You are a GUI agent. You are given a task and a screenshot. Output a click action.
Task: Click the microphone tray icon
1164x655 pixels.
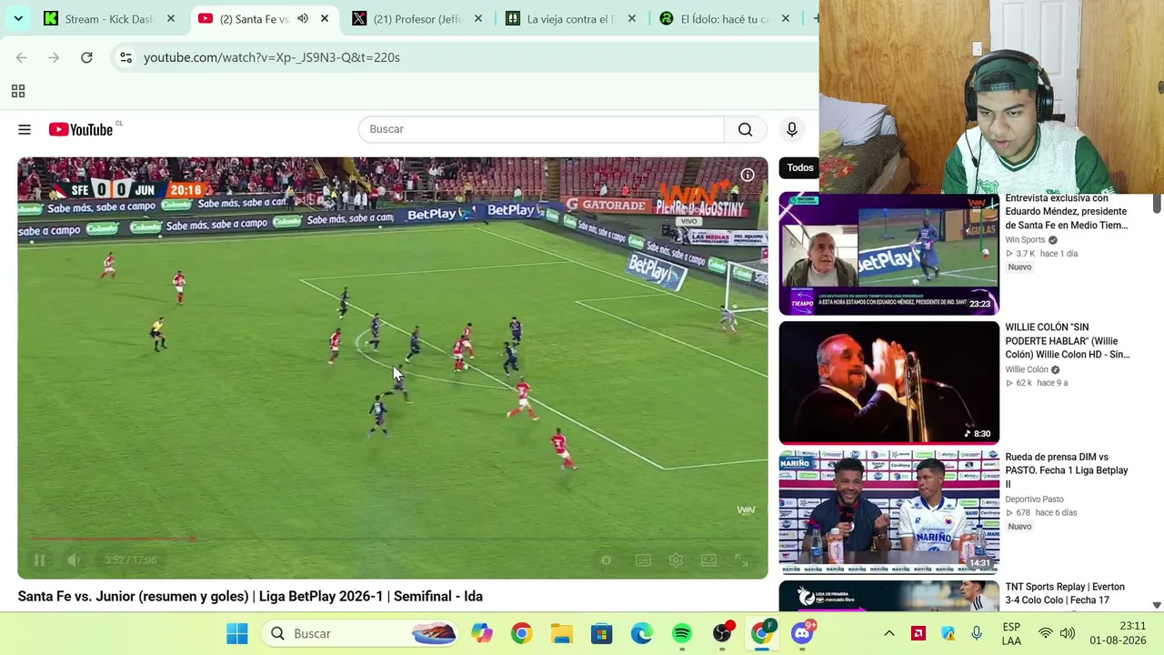(977, 633)
